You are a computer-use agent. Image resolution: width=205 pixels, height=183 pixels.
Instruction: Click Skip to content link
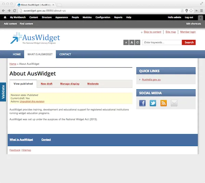(x=152, y=32)
